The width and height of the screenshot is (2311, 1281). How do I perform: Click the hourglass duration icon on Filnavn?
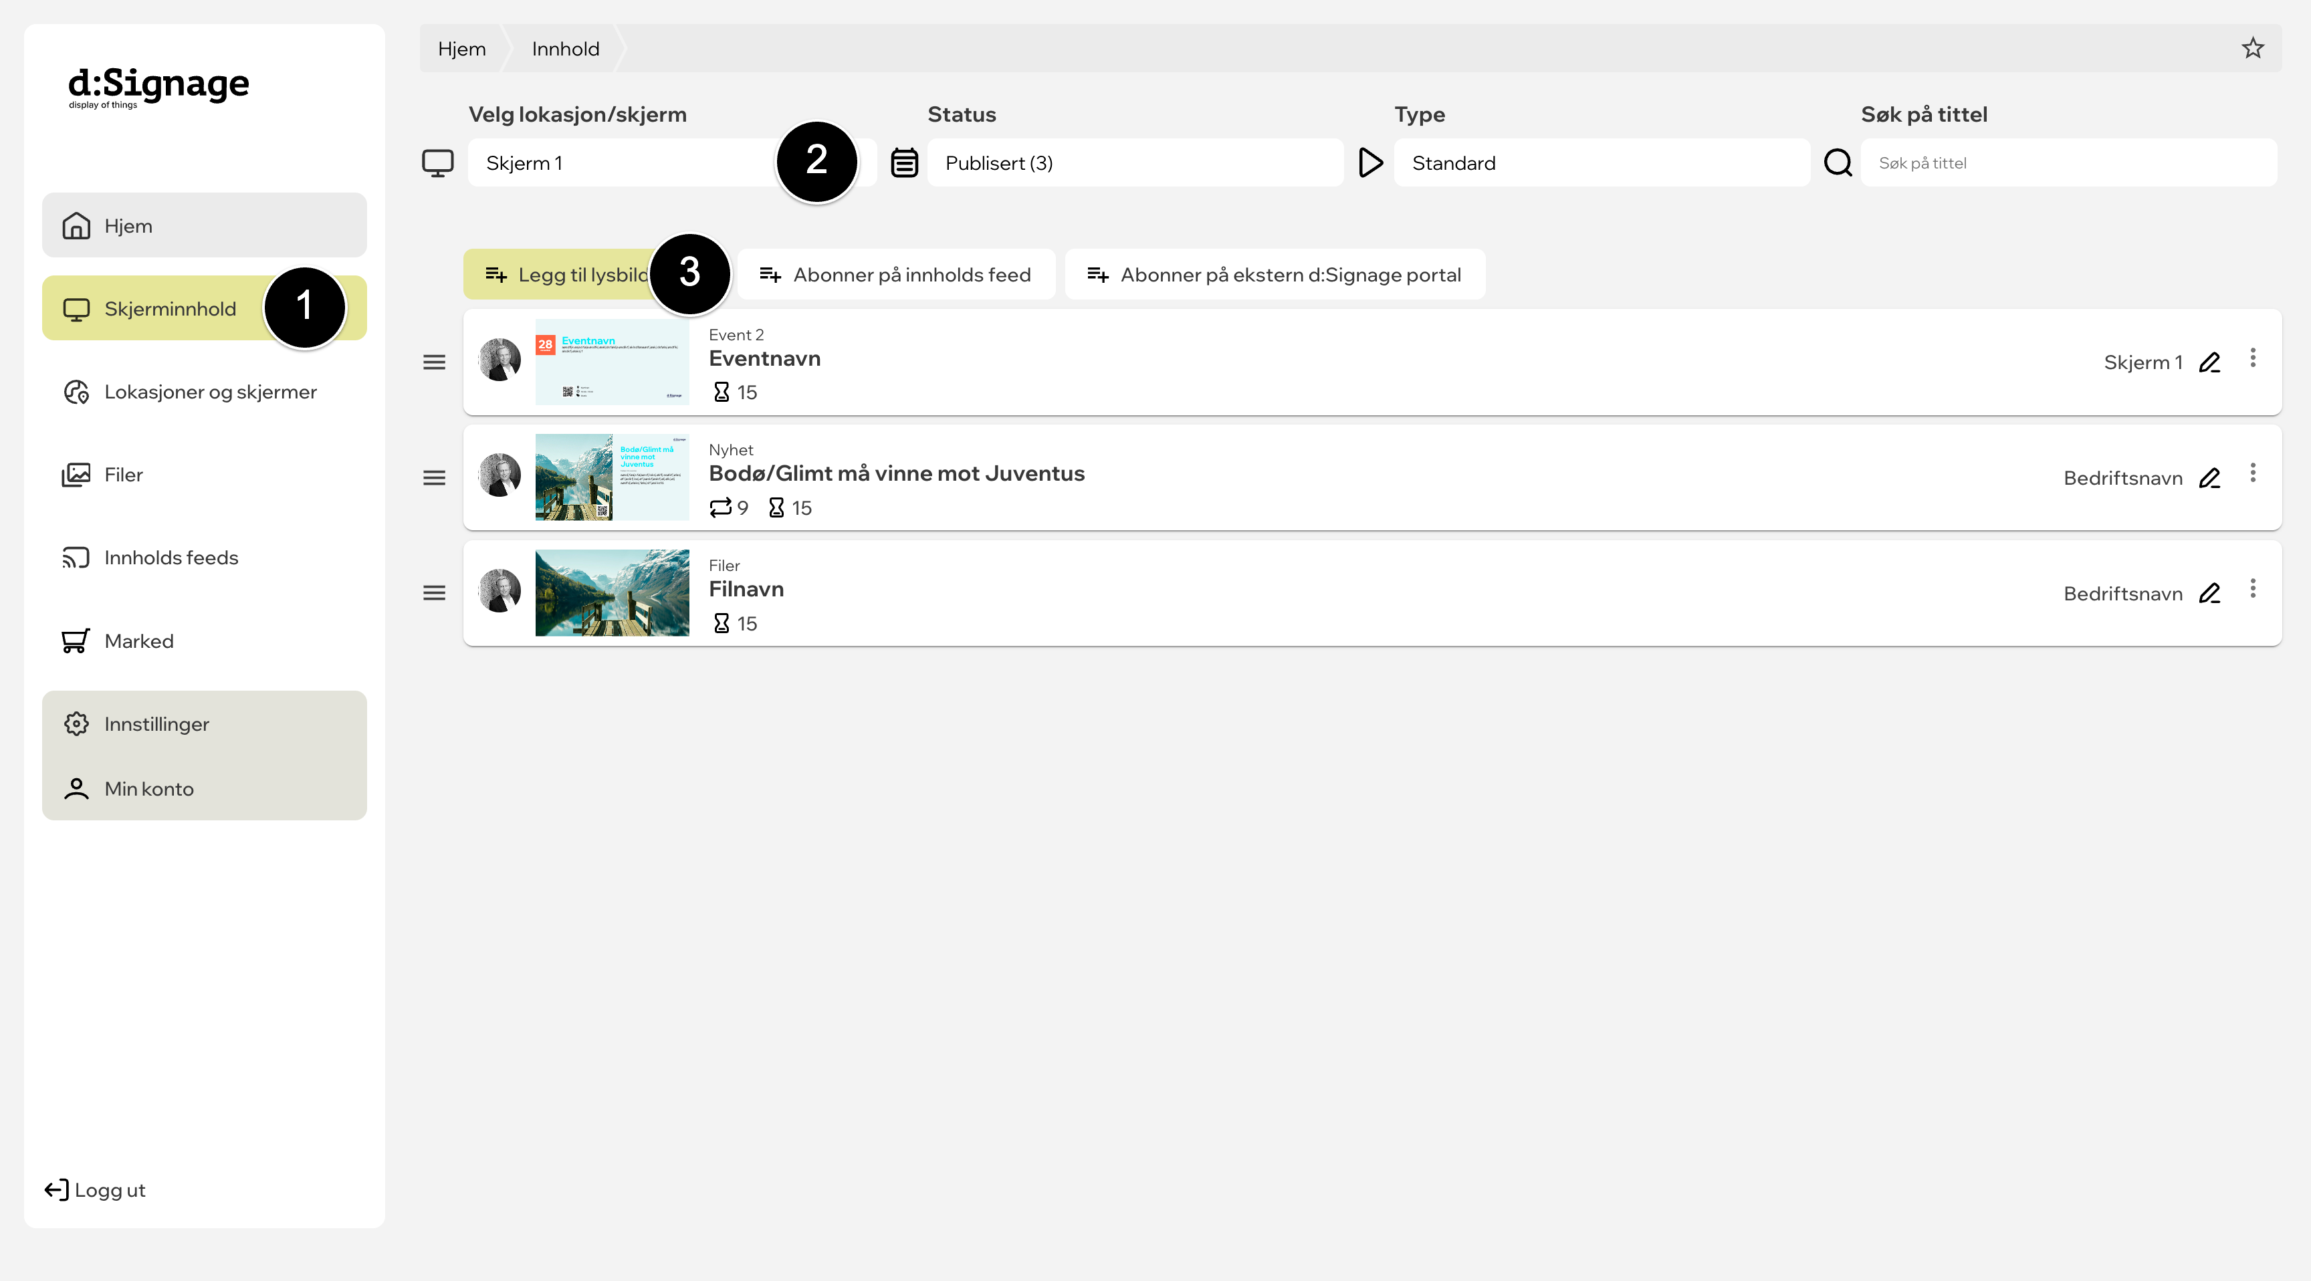[722, 624]
